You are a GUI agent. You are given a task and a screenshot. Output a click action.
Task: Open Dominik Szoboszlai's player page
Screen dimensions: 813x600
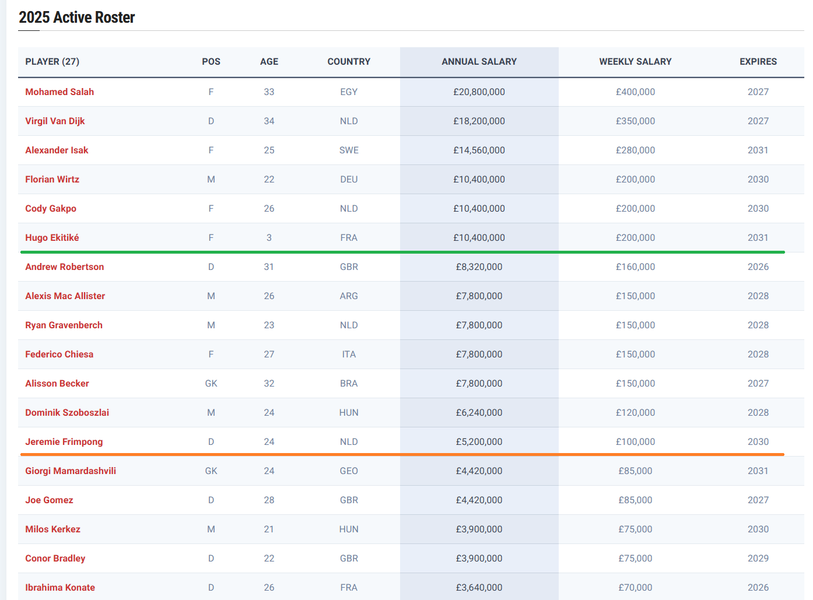(x=67, y=413)
